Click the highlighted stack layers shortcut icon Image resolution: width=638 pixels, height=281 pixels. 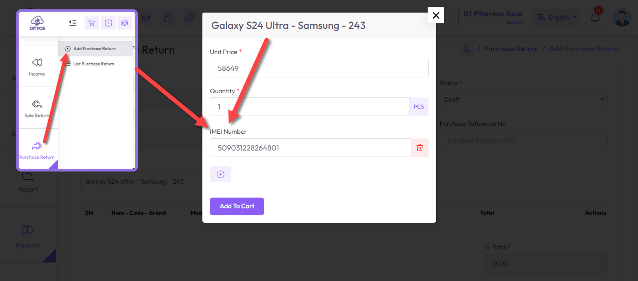coord(125,23)
